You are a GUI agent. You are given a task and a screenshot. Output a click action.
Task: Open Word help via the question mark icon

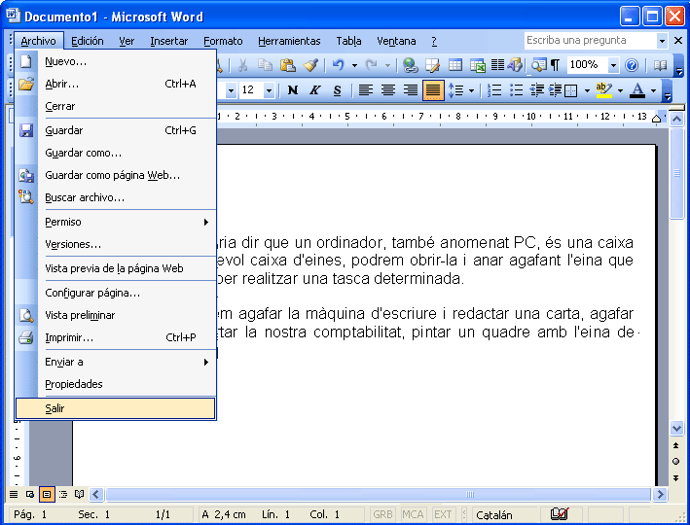pyautogui.click(x=632, y=65)
